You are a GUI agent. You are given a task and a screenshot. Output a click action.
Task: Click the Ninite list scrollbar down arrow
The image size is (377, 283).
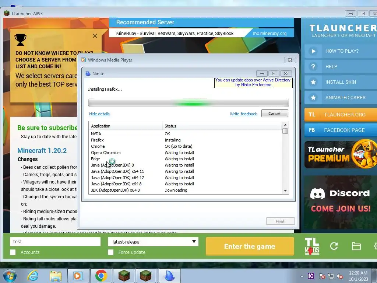click(285, 191)
